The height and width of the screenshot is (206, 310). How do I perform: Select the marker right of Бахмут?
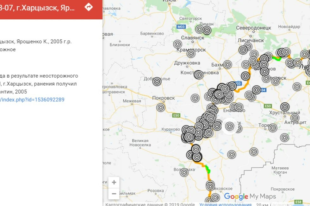pyautogui.click(x=227, y=65)
